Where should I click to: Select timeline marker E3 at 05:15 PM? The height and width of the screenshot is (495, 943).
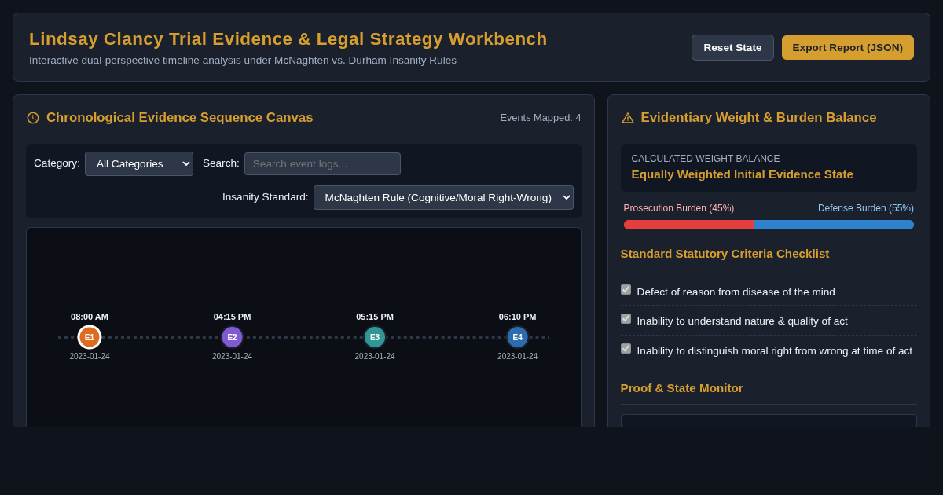pos(375,337)
